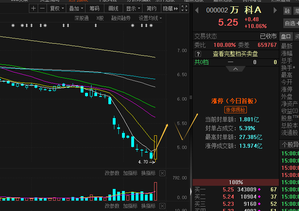Close the volume indicator panel

coord(162,173)
